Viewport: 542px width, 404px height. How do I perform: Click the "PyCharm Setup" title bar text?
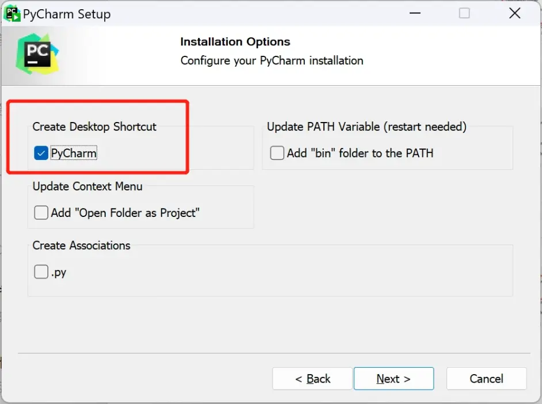[x=67, y=14]
